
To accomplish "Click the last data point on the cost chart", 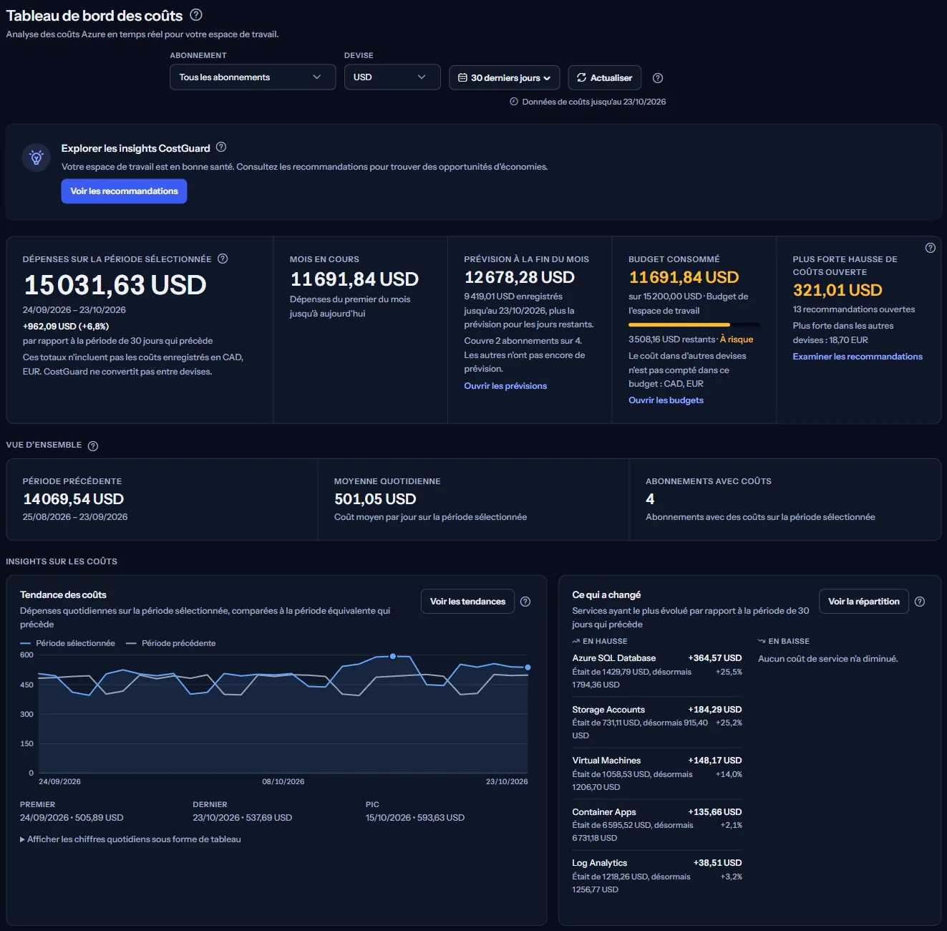I will click(528, 667).
